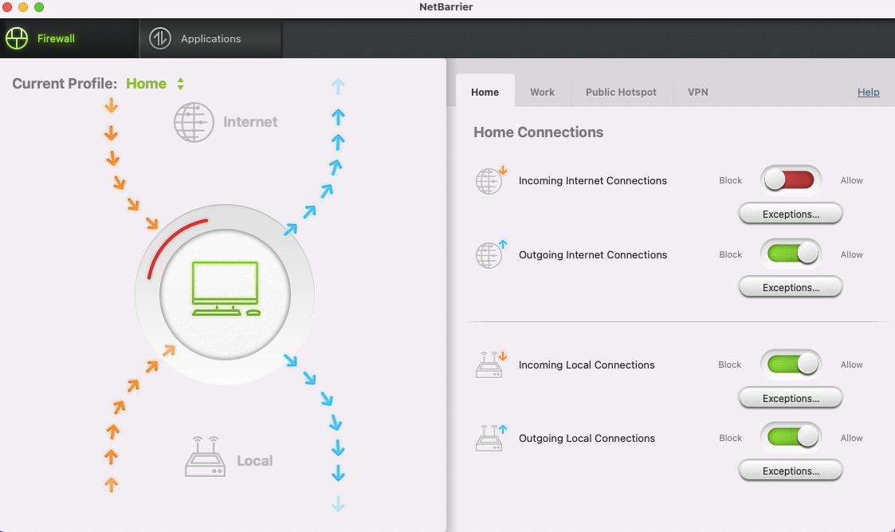
Task: Open the Current Profile Home dropdown
Action: [x=155, y=84]
